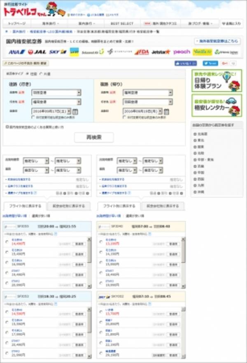Click the home icon in breadcrumb
The image size is (247, 363).
click(7, 31)
